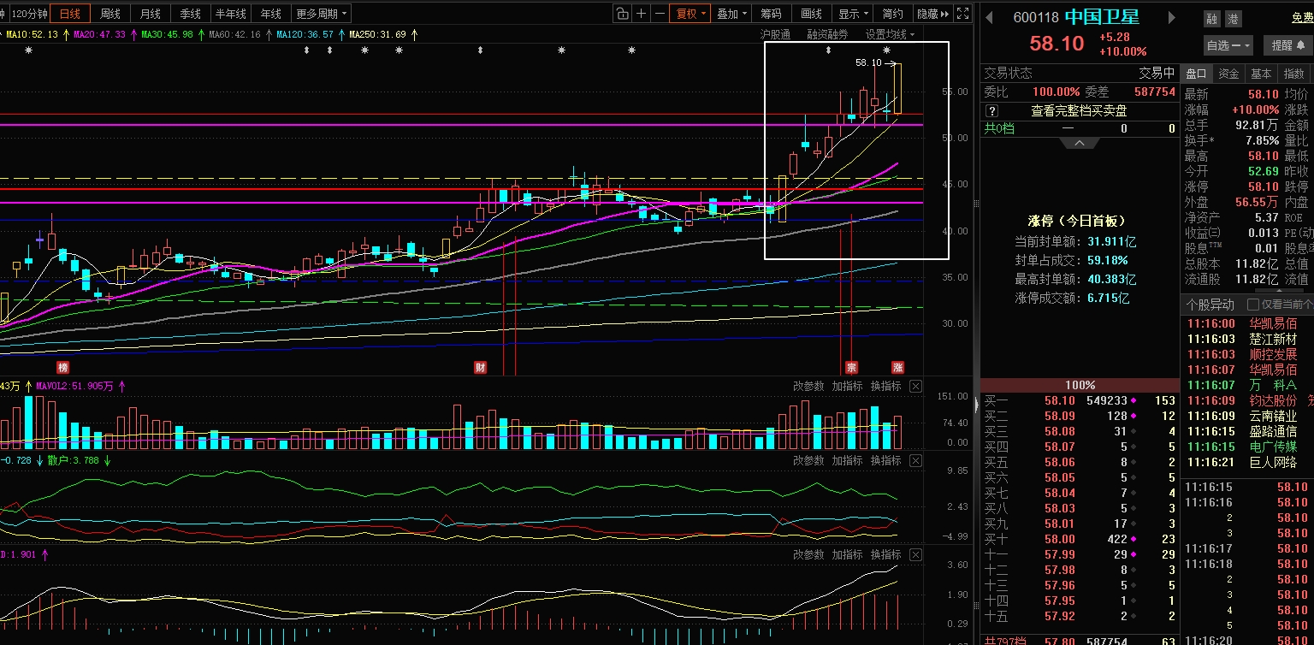Switch to 周线 weekly chart

pyautogui.click(x=110, y=14)
